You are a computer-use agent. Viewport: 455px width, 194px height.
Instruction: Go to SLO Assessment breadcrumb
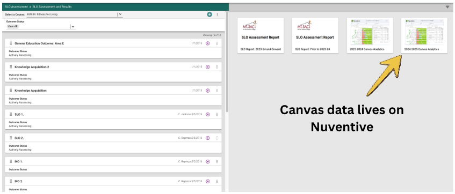17,6
